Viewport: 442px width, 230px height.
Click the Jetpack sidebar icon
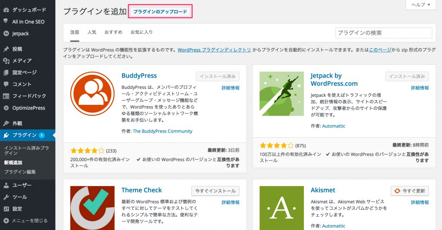6,34
